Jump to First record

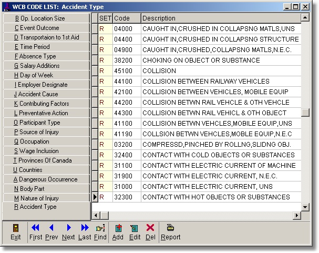(x=36, y=232)
